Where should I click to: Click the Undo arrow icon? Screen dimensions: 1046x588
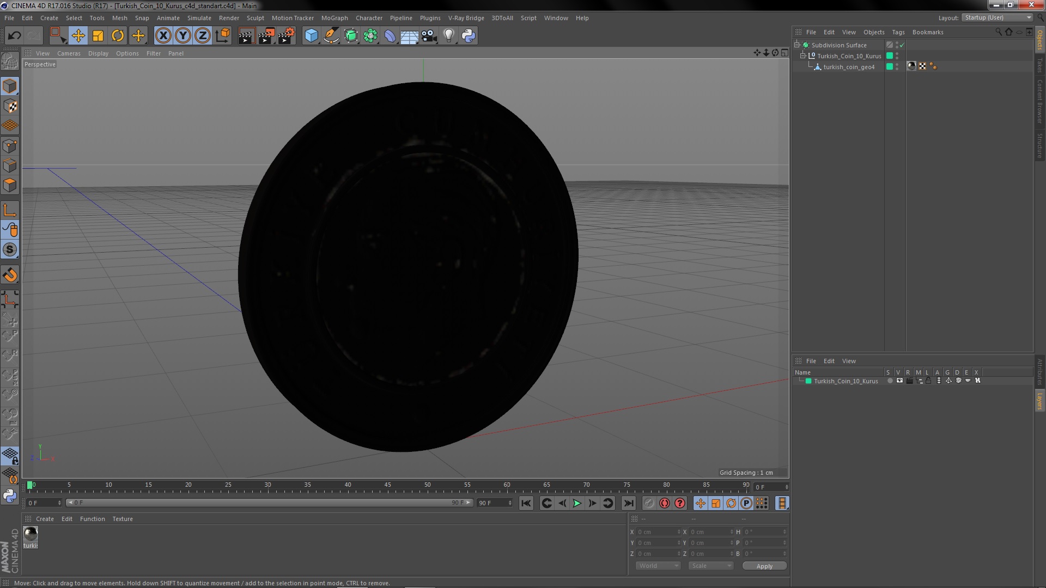tap(14, 36)
